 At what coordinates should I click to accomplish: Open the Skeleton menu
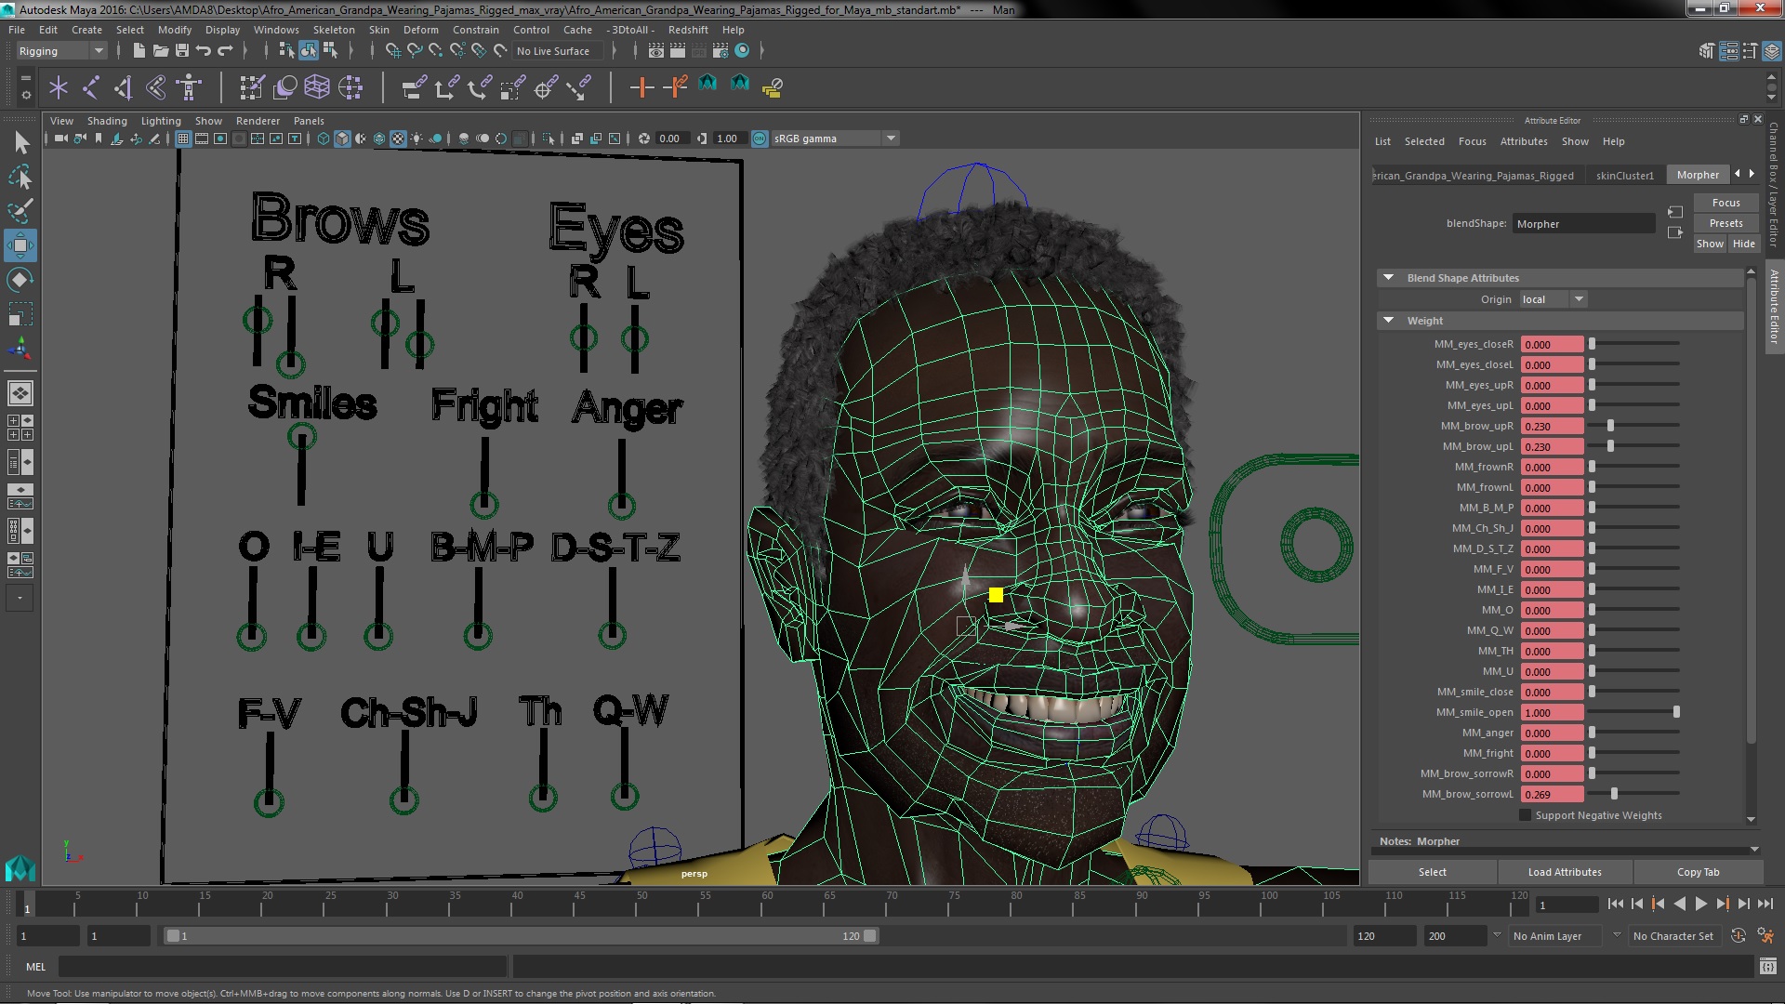tap(333, 30)
